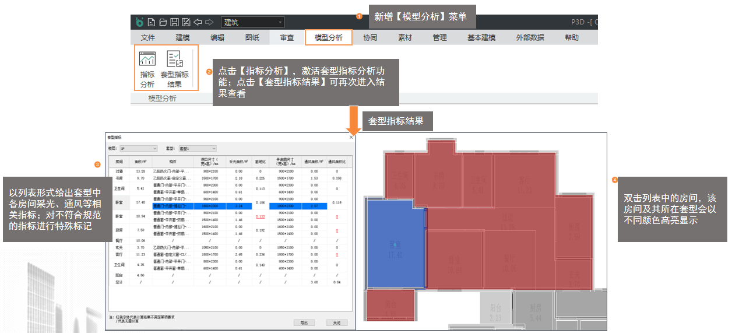
Task: Click the 窗地比 column header
Action: (261, 162)
